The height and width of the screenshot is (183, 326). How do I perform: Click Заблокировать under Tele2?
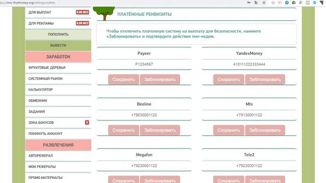pos(265,179)
